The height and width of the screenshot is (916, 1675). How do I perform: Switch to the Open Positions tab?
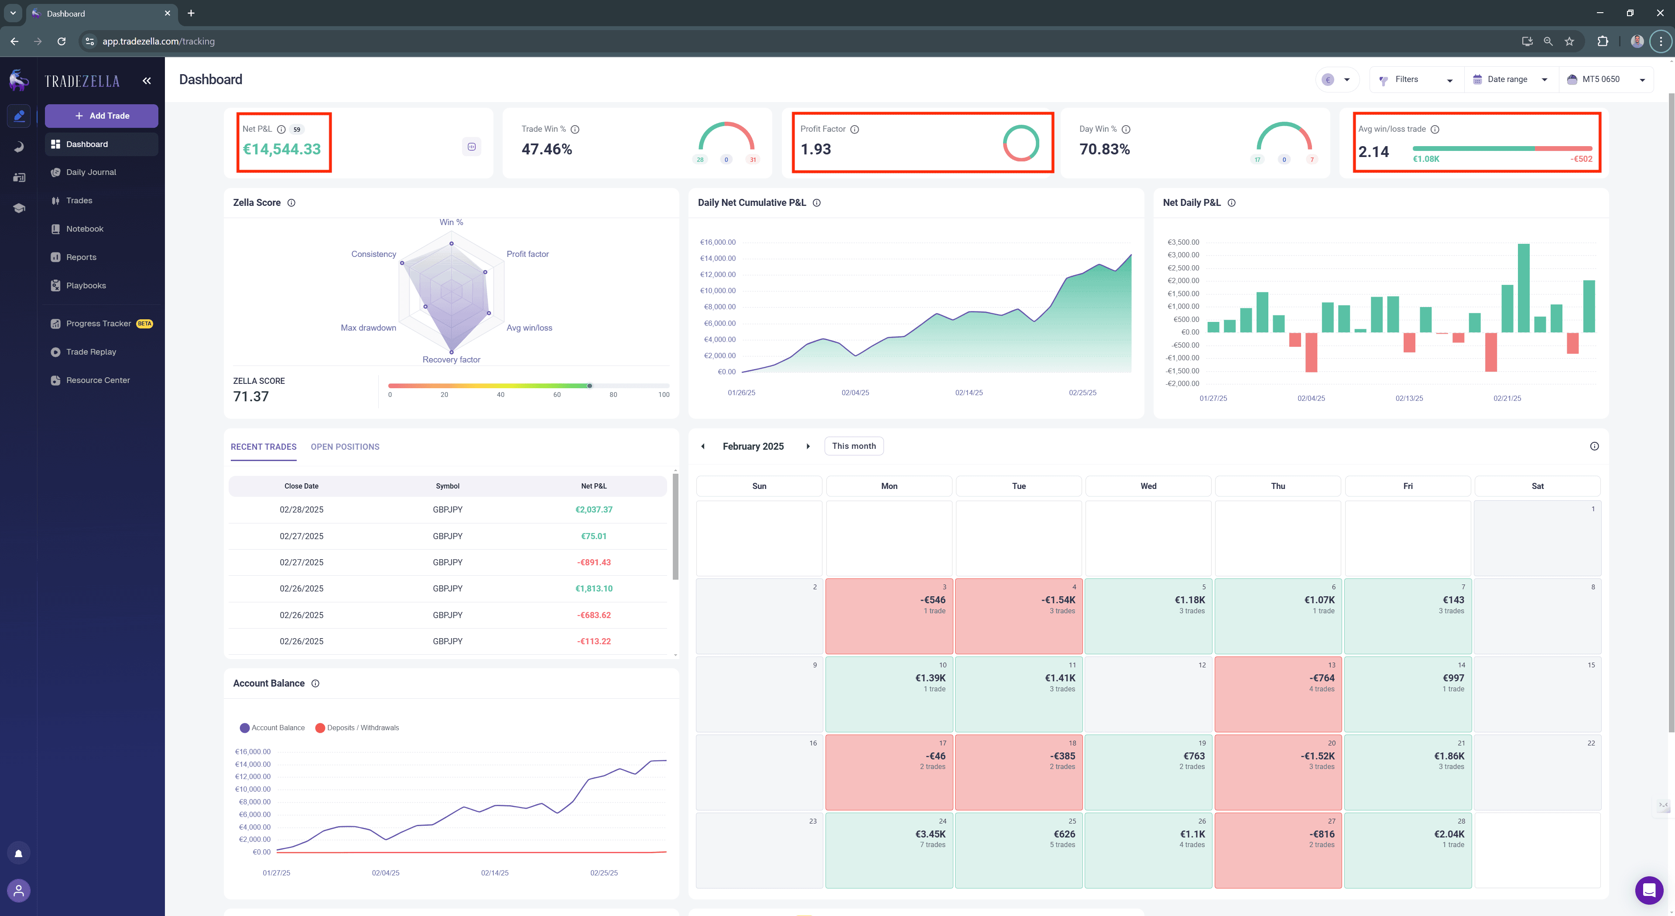pos(345,447)
